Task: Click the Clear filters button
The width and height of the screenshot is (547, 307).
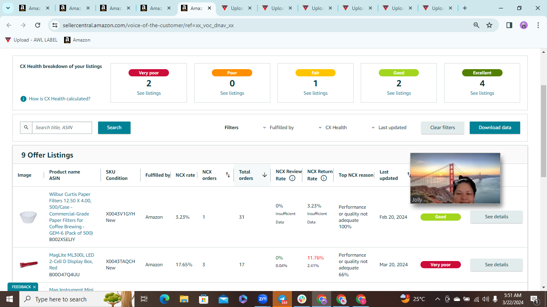Action: pyautogui.click(x=442, y=128)
